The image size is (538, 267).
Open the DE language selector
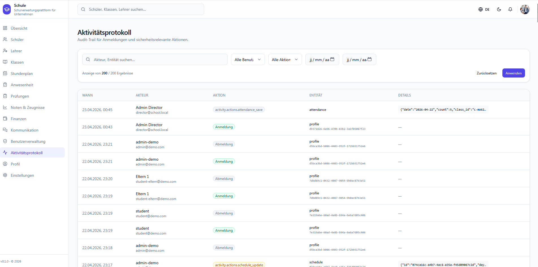pos(484,9)
